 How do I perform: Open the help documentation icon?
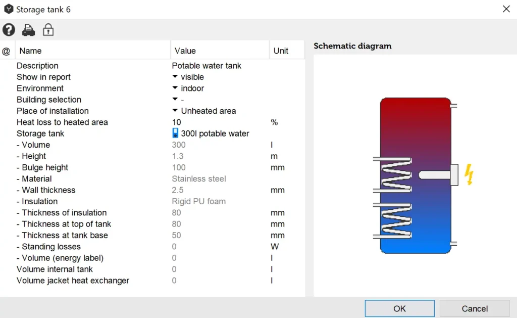pyautogui.click(x=9, y=29)
